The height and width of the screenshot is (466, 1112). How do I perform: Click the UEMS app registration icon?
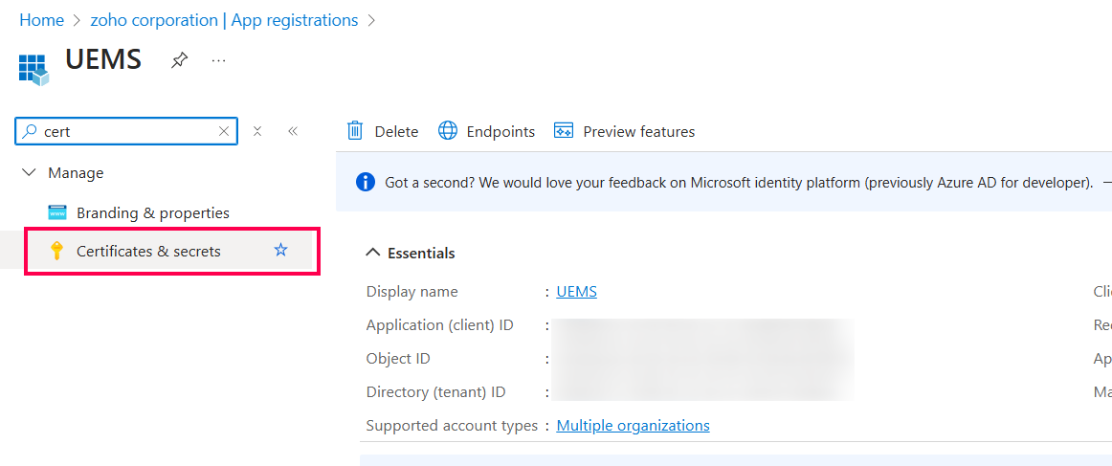(33, 69)
